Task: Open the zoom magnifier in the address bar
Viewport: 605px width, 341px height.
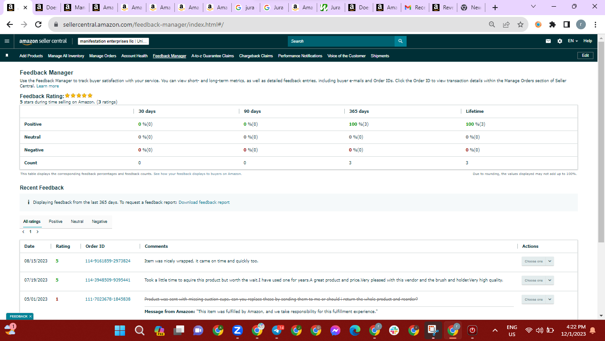Action: (x=492, y=24)
